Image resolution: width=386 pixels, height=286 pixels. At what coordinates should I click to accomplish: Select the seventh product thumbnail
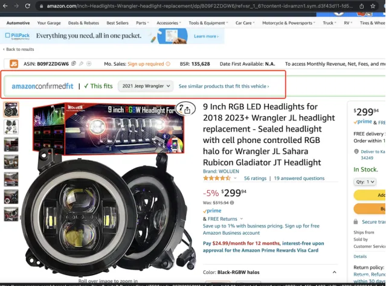click(11, 214)
